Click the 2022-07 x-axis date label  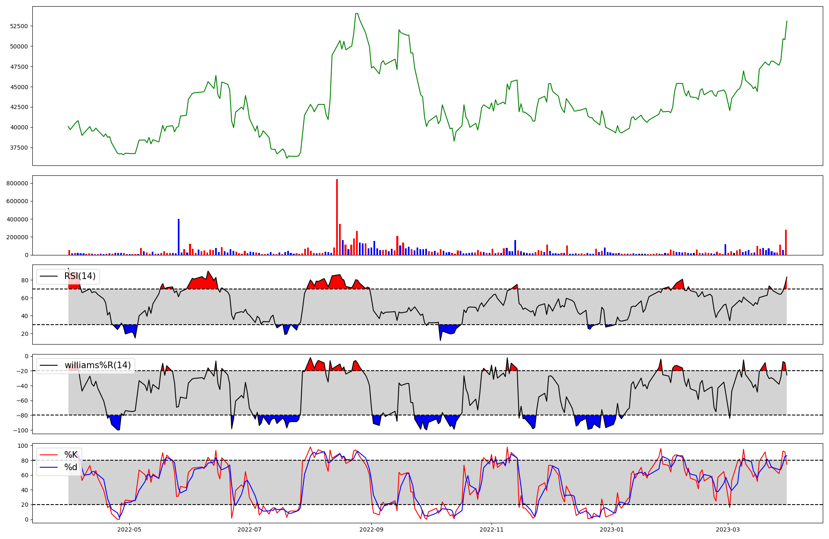250,529
